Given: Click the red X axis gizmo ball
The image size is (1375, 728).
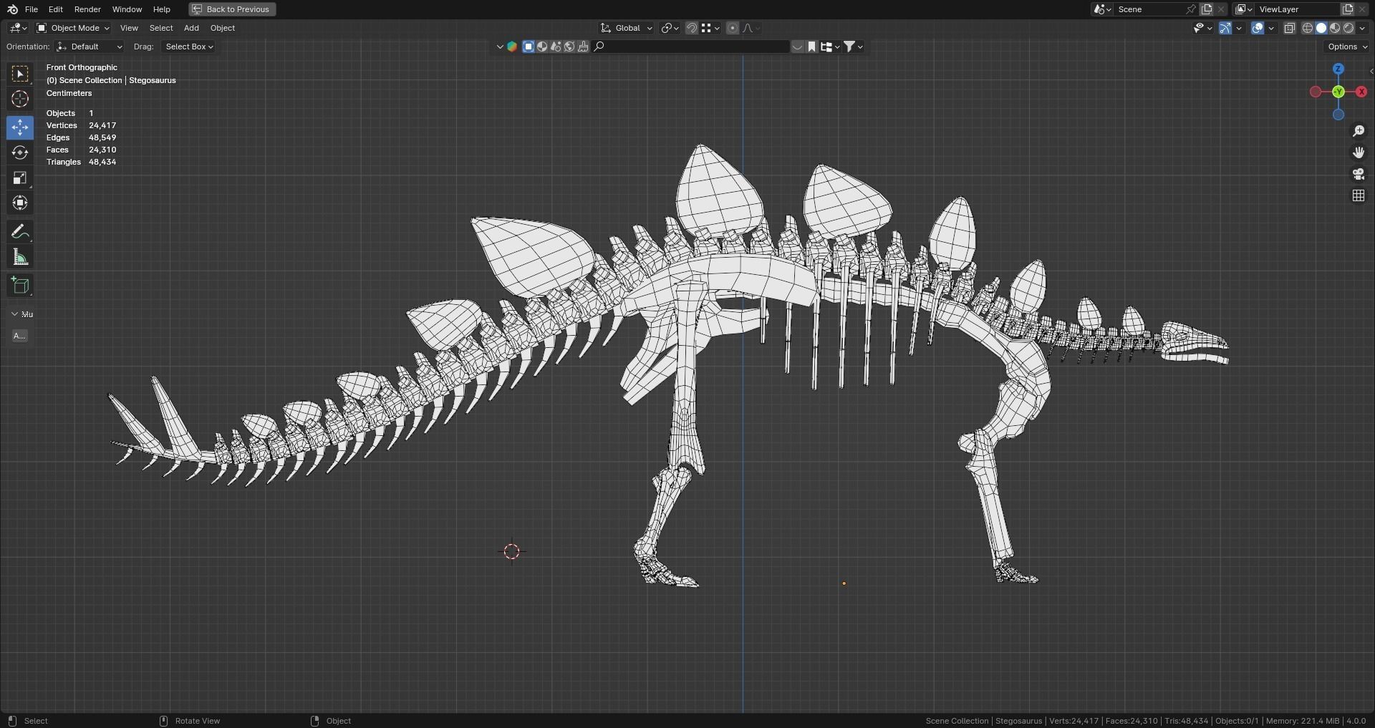Looking at the screenshot, I should (x=1361, y=92).
